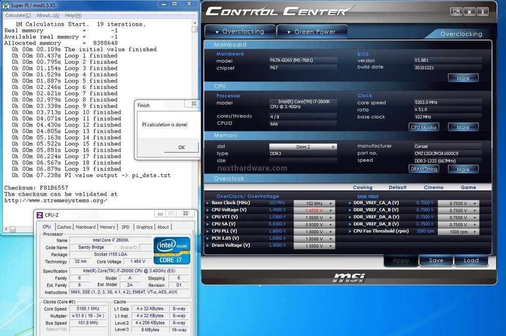Open the CPU Monitor button
Screen dimensions: 506x336
[x=424, y=127]
